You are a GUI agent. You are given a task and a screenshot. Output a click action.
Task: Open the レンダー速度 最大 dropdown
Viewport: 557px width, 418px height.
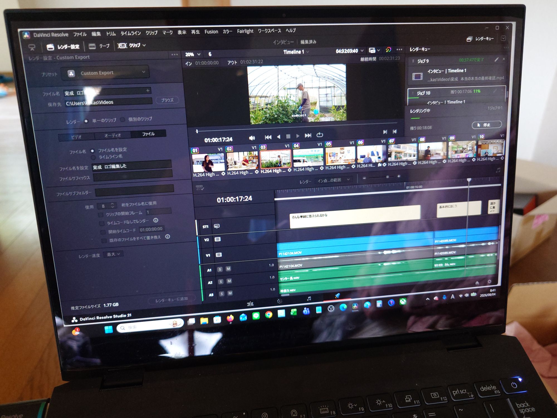click(x=113, y=254)
